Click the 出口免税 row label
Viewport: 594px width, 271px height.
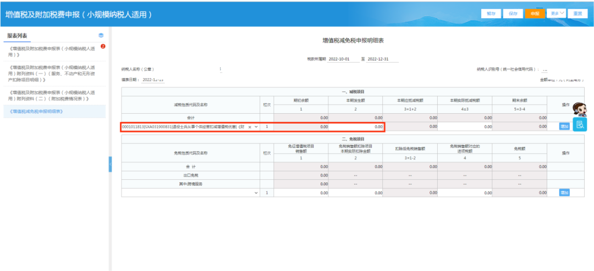[x=190, y=175]
